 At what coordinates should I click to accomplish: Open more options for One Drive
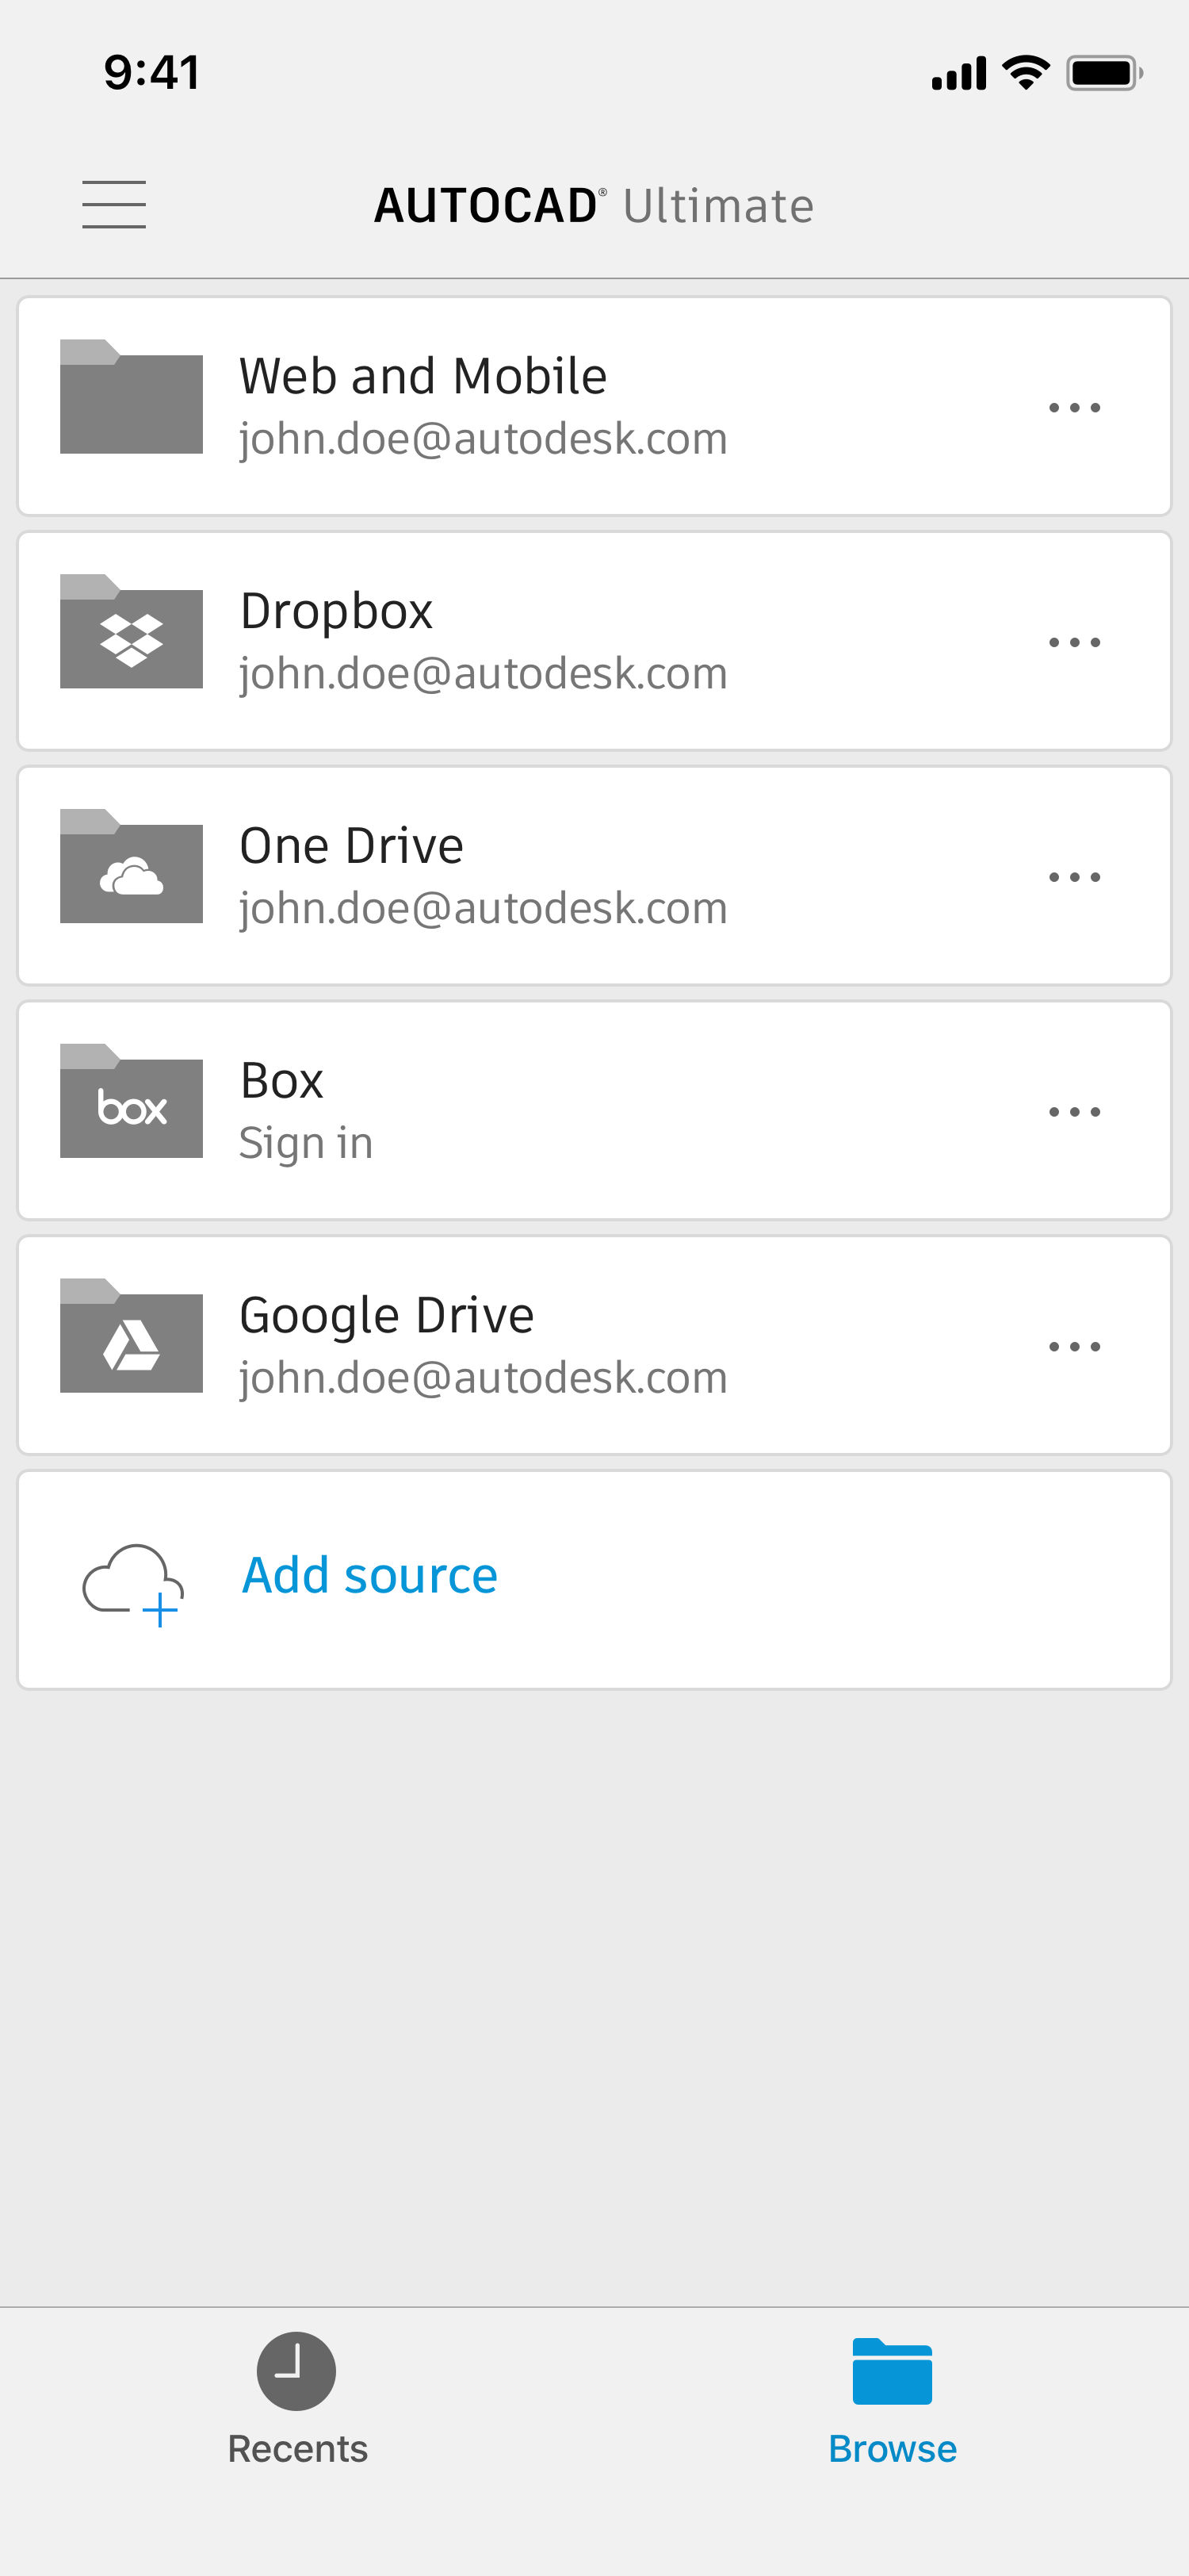[x=1075, y=877]
